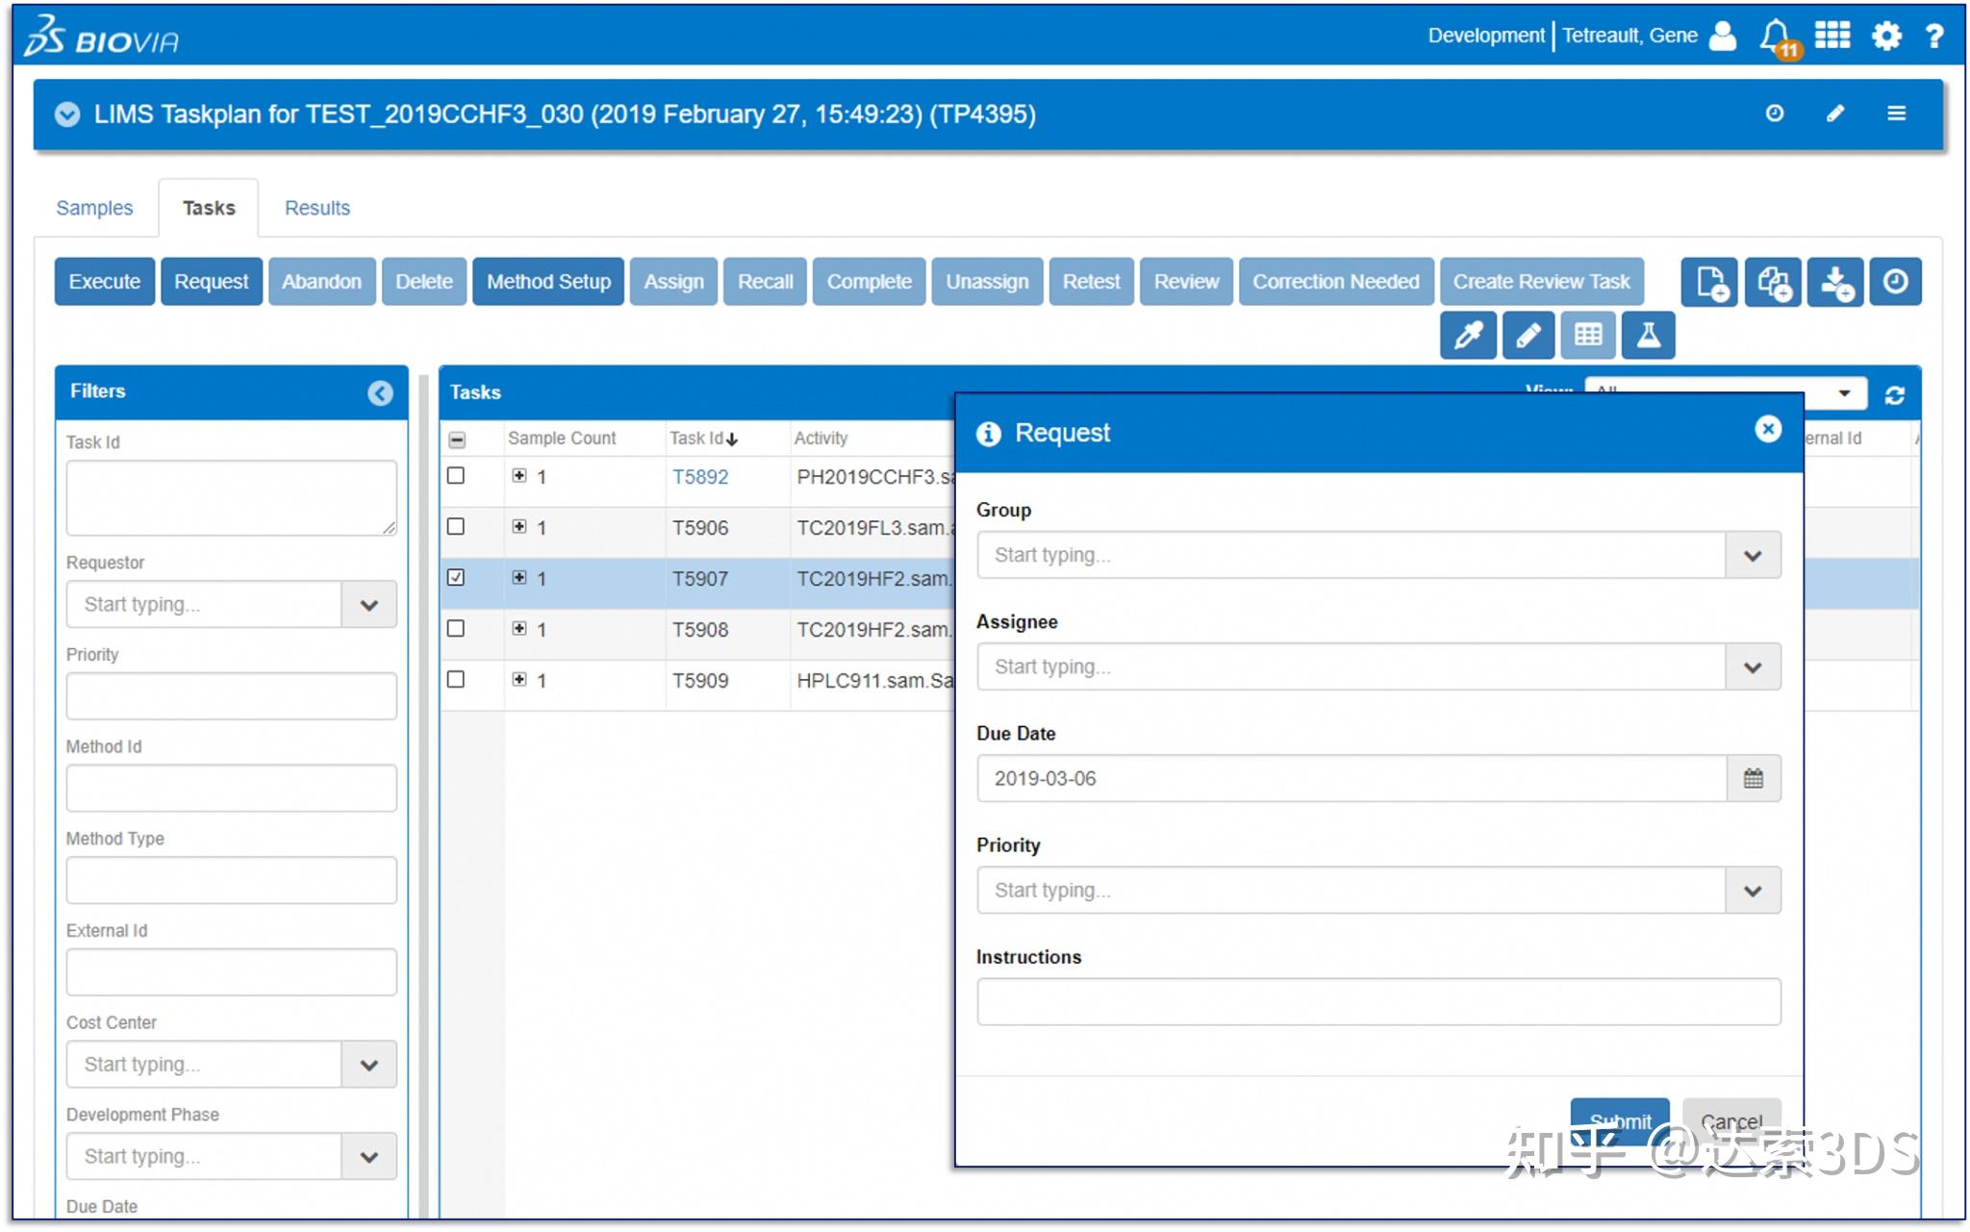
Task: Click the eyedropper tool icon
Action: coord(1467,335)
